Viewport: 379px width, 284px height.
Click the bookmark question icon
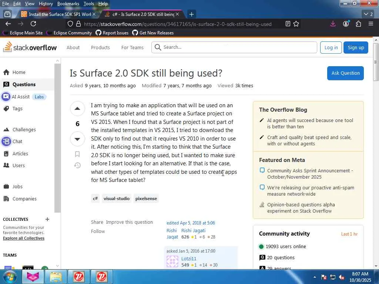point(77,154)
